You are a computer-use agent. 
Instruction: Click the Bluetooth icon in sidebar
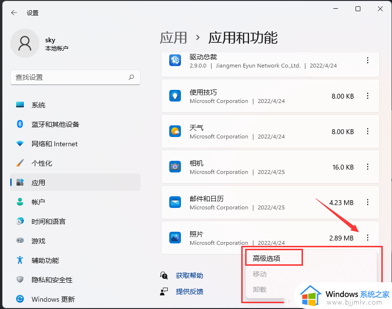point(20,124)
